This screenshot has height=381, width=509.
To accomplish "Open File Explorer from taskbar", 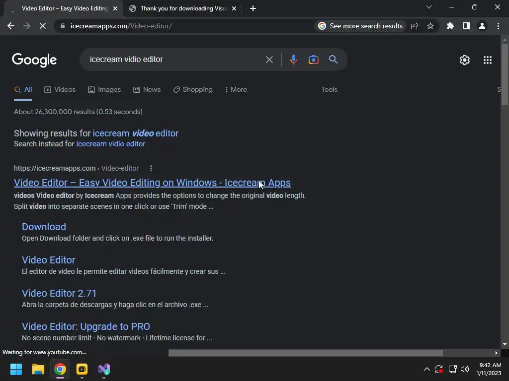I will point(38,369).
